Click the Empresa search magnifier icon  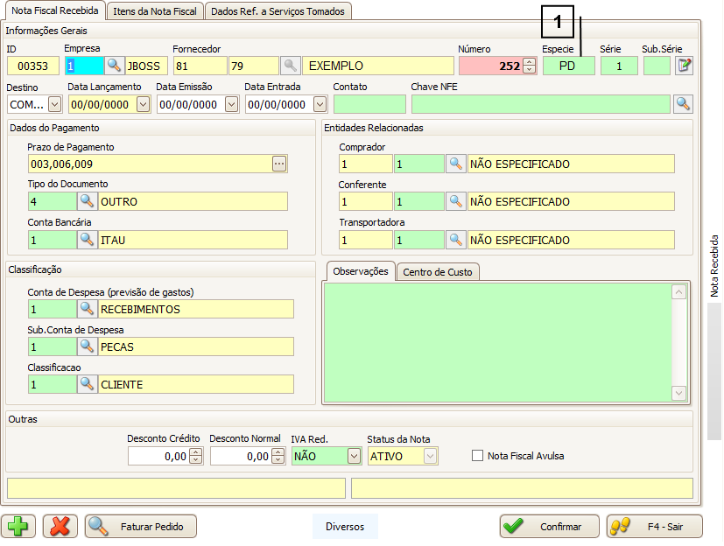pyautogui.click(x=115, y=66)
